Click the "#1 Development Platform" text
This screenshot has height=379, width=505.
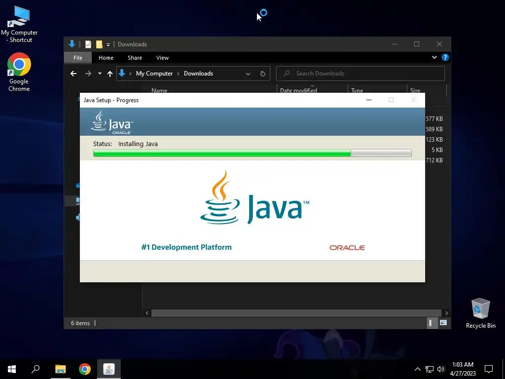(x=186, y=247)
